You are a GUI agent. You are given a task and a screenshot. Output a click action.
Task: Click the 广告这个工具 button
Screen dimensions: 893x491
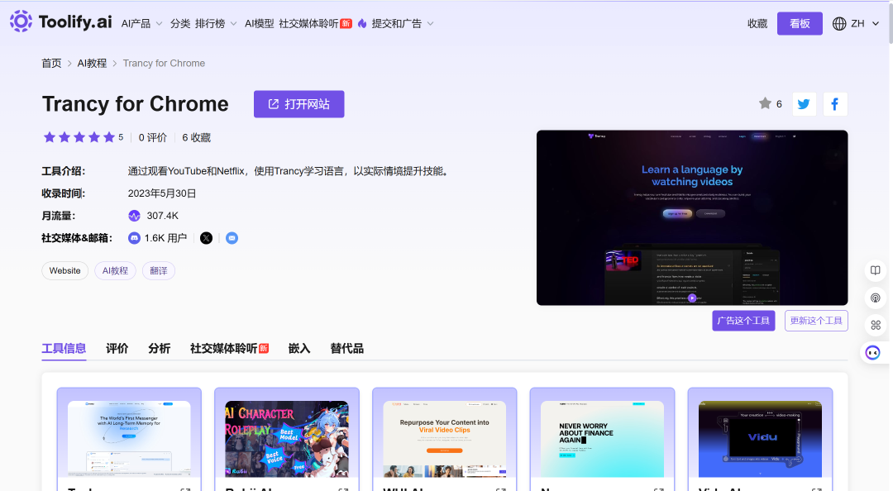point(743,321)
